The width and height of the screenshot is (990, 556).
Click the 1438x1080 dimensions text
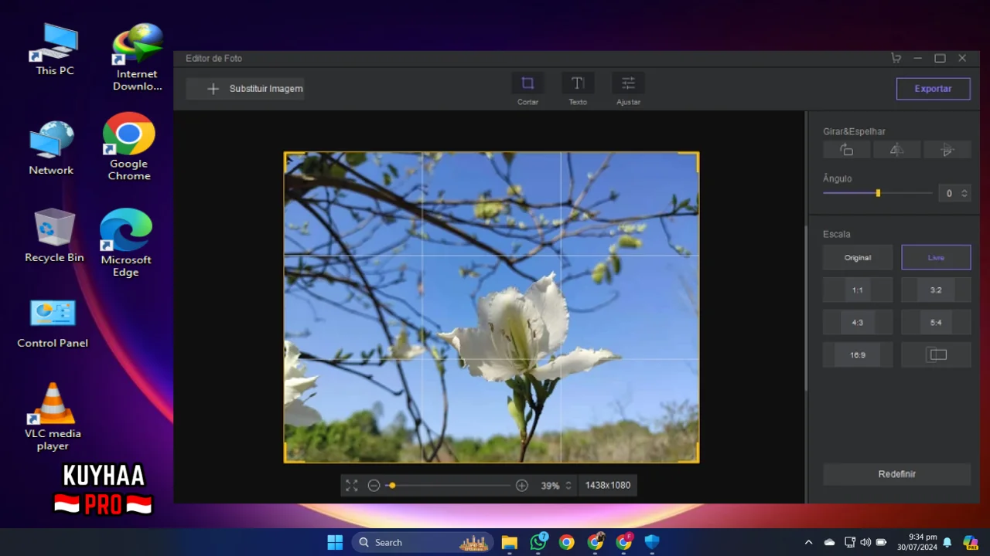click(608, 486)
